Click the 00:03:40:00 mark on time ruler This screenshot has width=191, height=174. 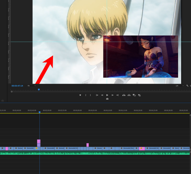click(17, 110)
